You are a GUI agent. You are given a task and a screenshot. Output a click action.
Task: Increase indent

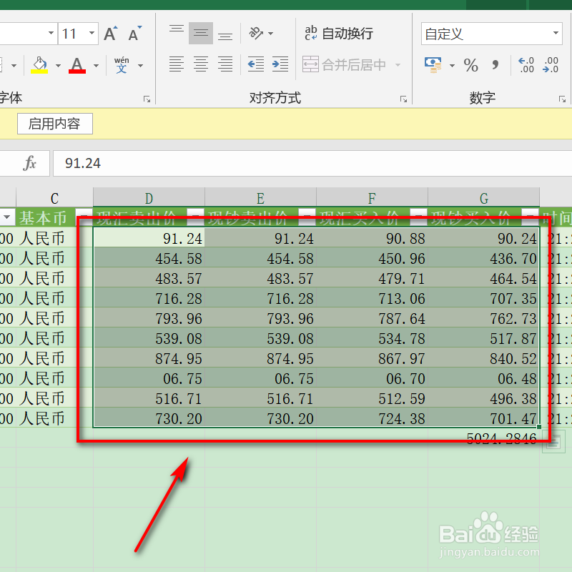(280, 64)
